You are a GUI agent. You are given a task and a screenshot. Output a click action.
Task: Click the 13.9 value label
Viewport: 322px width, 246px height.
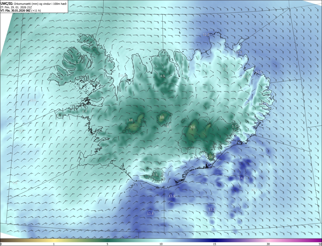[x=172, y=196]
